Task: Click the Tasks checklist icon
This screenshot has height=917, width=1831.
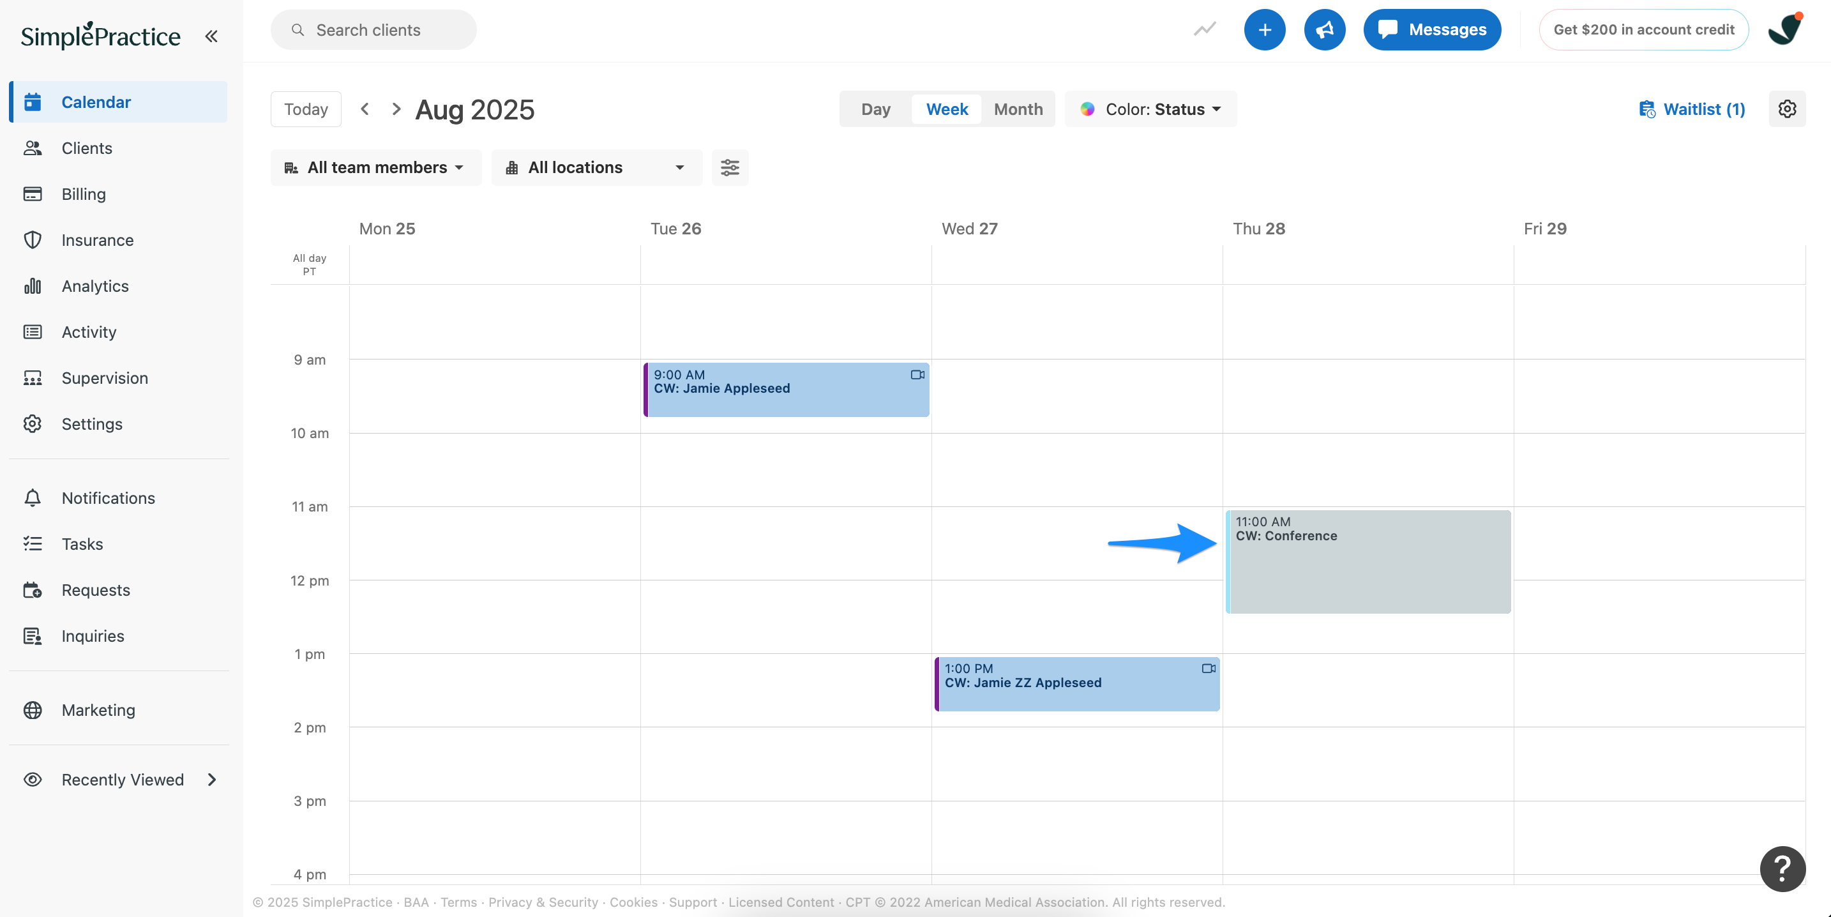Action: 33,544
